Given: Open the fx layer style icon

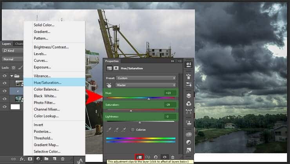Looking at the screenshot, I should pos(22,159).
